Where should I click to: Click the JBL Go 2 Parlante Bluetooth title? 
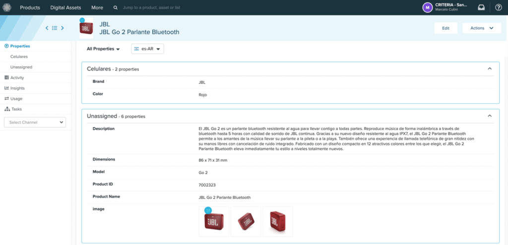point(139,32)
